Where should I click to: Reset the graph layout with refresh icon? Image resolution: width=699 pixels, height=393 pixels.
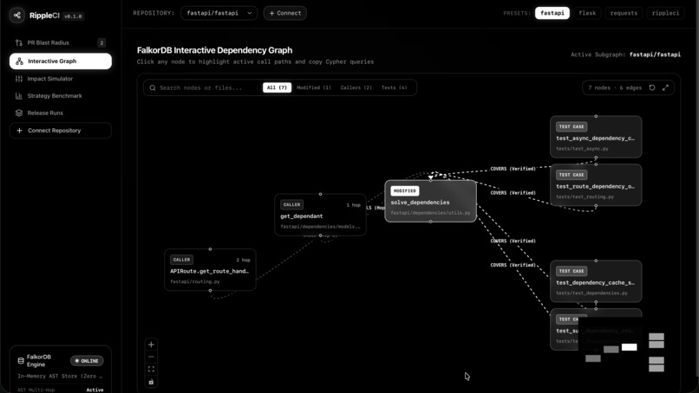click(652, 87)
